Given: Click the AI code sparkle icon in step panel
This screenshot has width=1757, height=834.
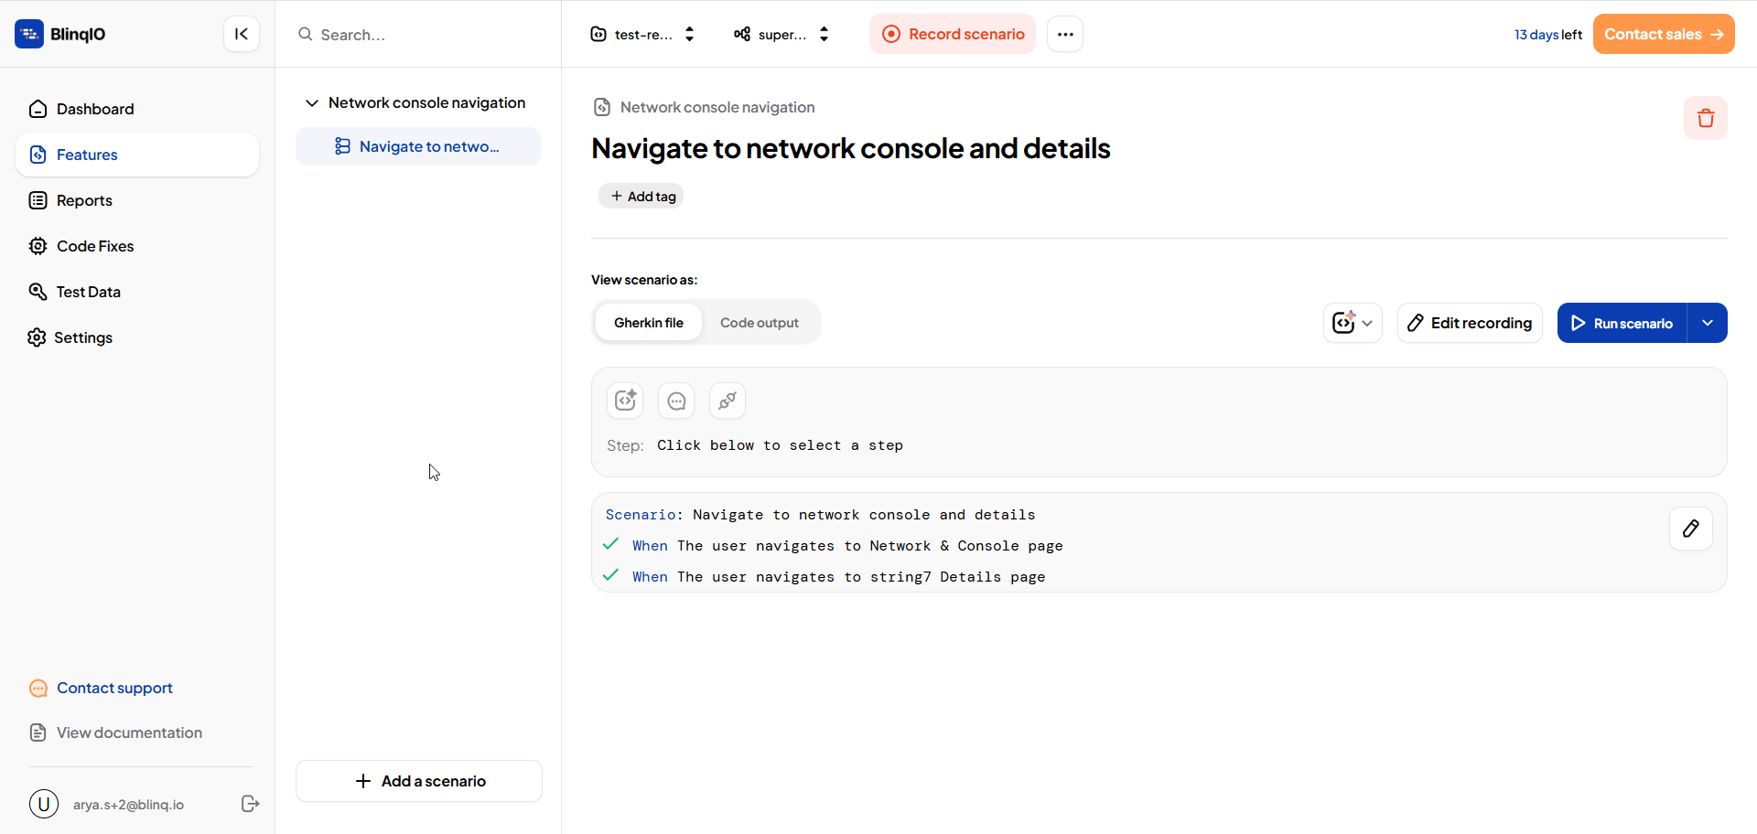Looking at the screenshot, I should pos(625,401).
